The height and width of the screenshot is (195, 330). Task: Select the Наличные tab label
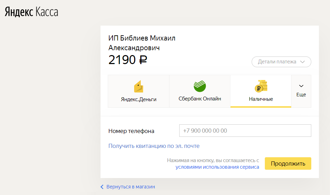coord(261,99)
